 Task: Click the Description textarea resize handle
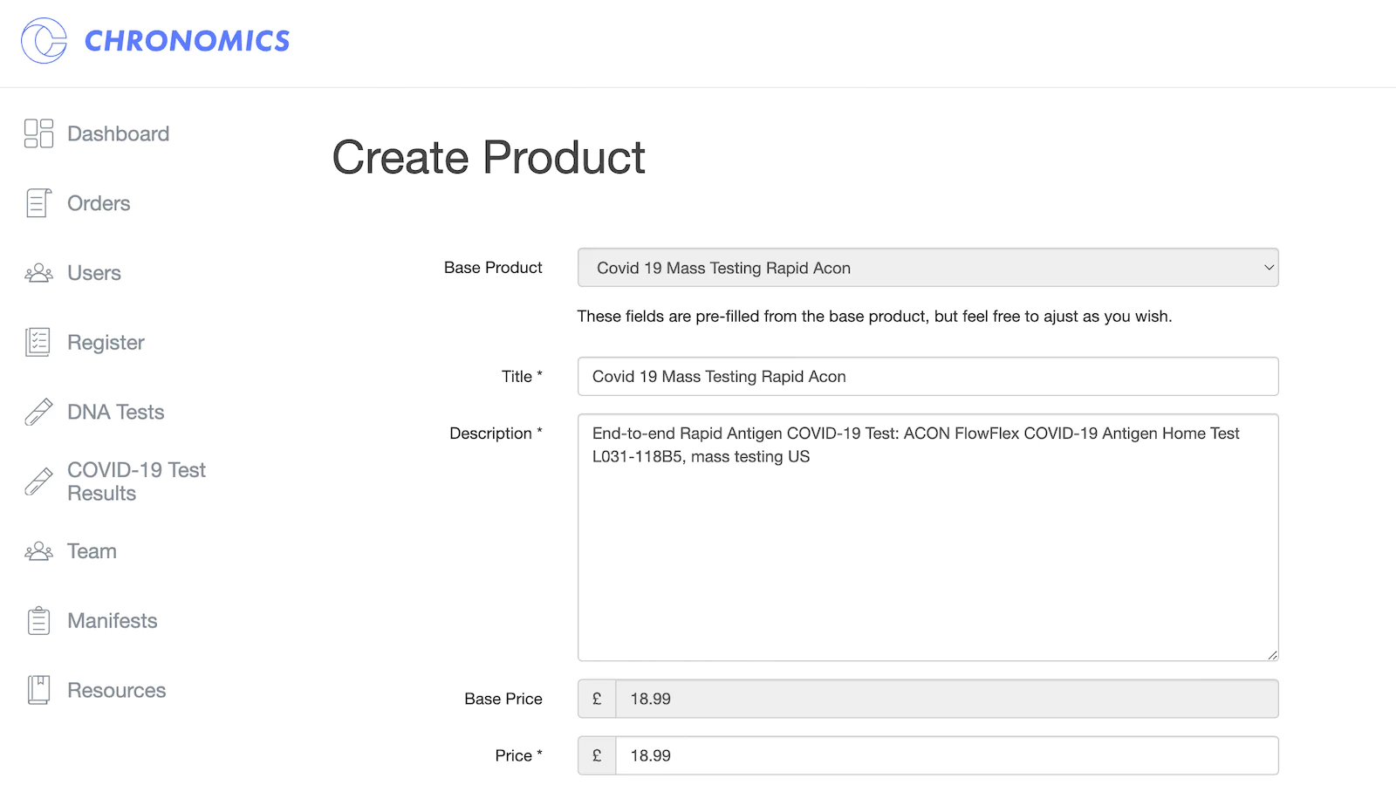click(1272, 655)
